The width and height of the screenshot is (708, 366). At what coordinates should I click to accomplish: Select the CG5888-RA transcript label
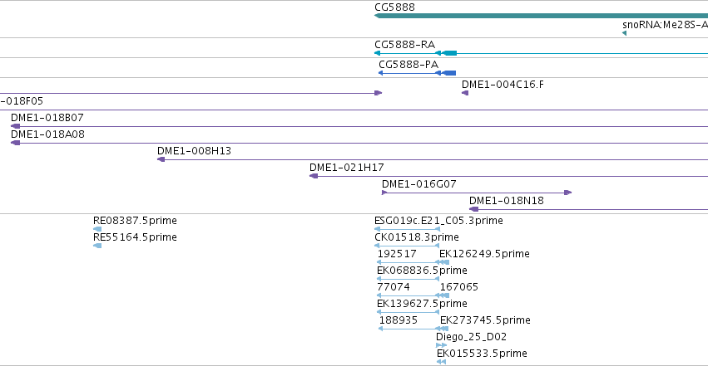click(x=404, y=45)
